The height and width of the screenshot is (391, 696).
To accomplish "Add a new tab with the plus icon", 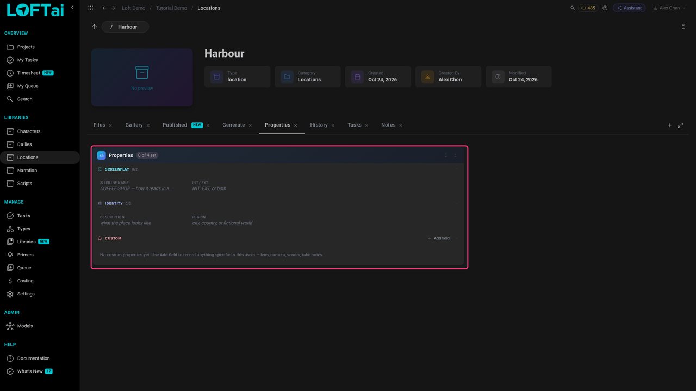I will (x=669, y=125).
